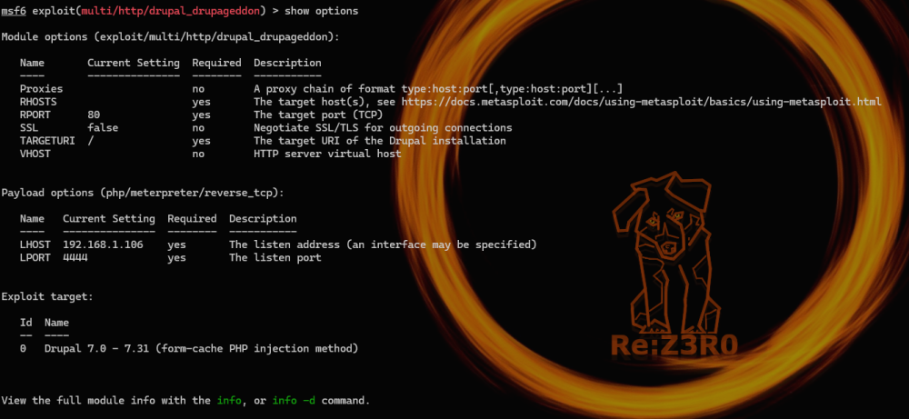The height and width of the screenshot is (419, 909).
Task: Click the LHOST option name
Action: click(35, 244)
